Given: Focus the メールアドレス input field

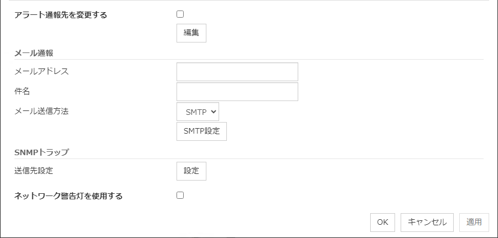Looking at the screenshot, I should (x=237, y=72).
